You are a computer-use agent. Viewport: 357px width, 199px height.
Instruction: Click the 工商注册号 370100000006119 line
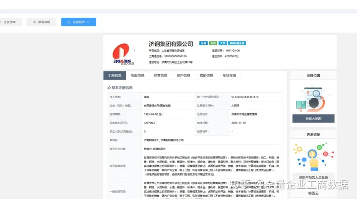click(x=168, y=56)
